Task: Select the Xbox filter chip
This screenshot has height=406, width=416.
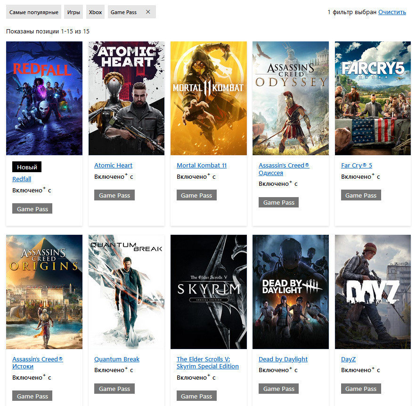Action: (x=95, y=12)
